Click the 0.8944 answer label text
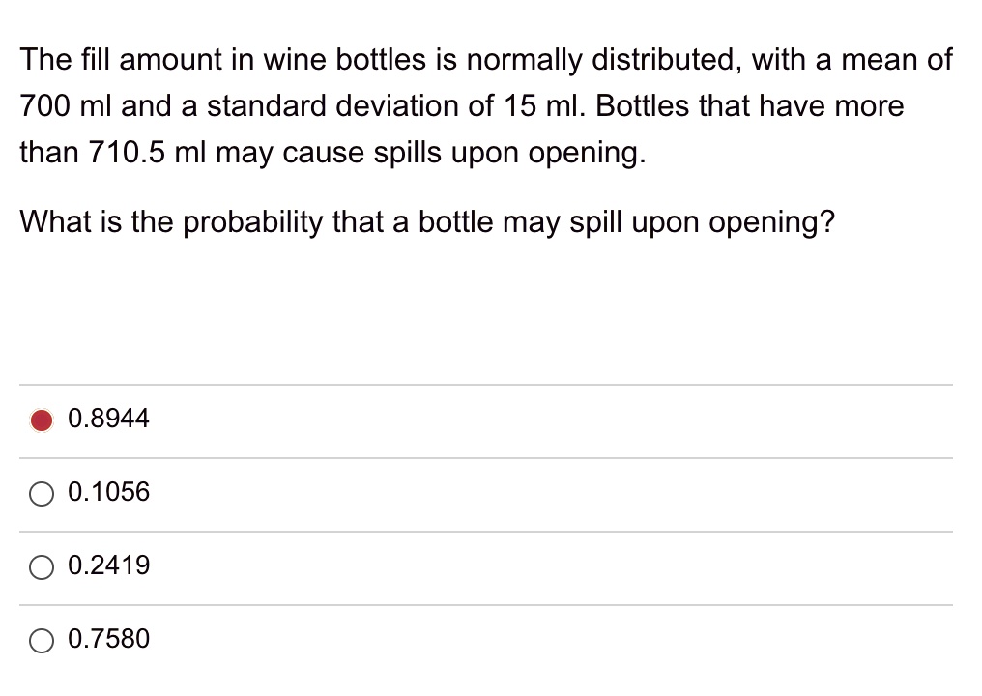This screenshot has width=982, height=696. click(x=108, y=419)
